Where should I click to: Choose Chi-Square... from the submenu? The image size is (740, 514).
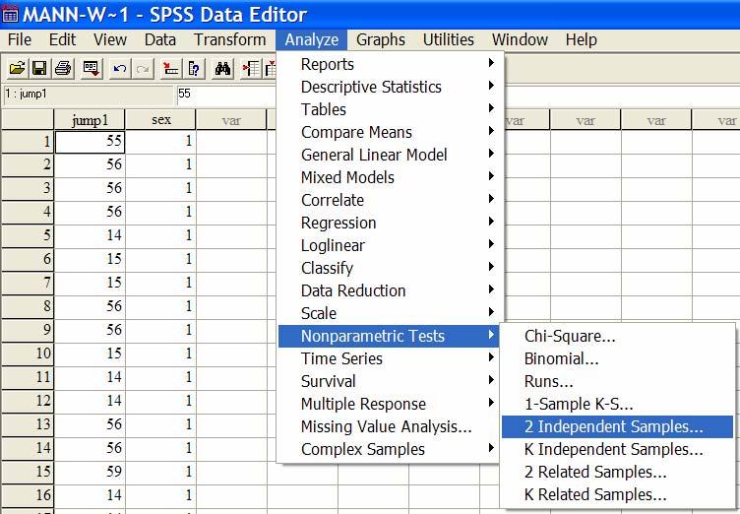[x=617, y=336]
